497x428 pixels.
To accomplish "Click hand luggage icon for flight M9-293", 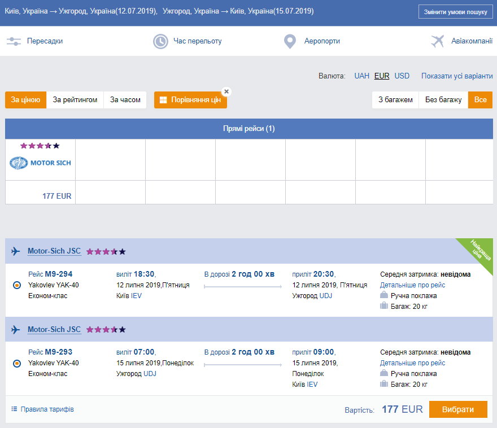I will point(384,373).
